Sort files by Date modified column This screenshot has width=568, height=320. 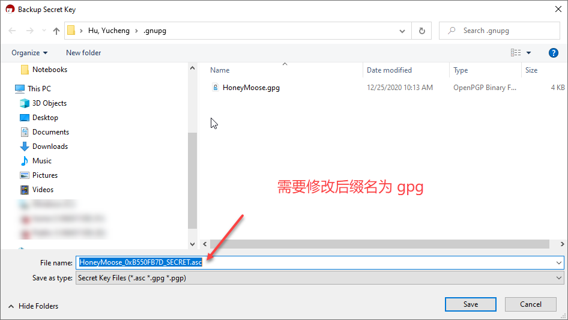pos(390,70)
